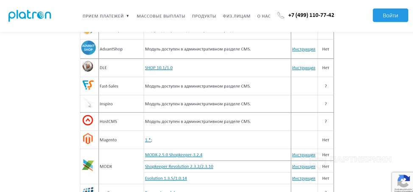Open the Shopkeeper Revolution 2.3.2/2.3.10 link
Image resolution: width=413 pixels, height=192 pixels.
pyautogui.click(x=179, y=167)
